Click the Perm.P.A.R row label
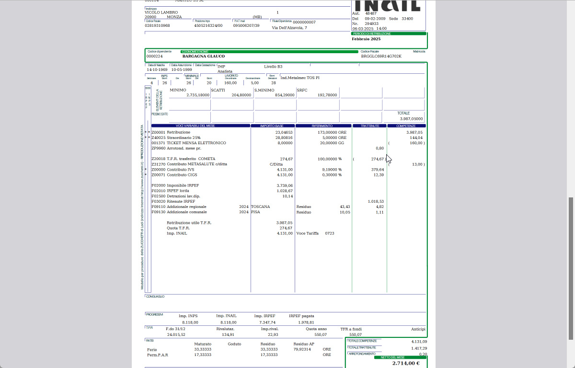575x368 pixels. pyautogui.click(x=158, y=355)
